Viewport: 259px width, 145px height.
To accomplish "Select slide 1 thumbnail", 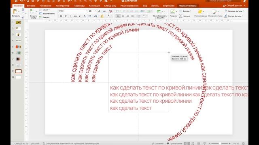I will [18, 23].
